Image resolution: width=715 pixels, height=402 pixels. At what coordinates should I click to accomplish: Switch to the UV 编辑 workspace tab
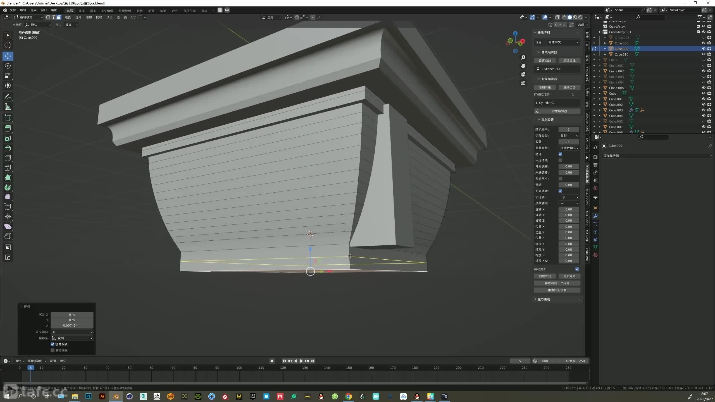108,11
